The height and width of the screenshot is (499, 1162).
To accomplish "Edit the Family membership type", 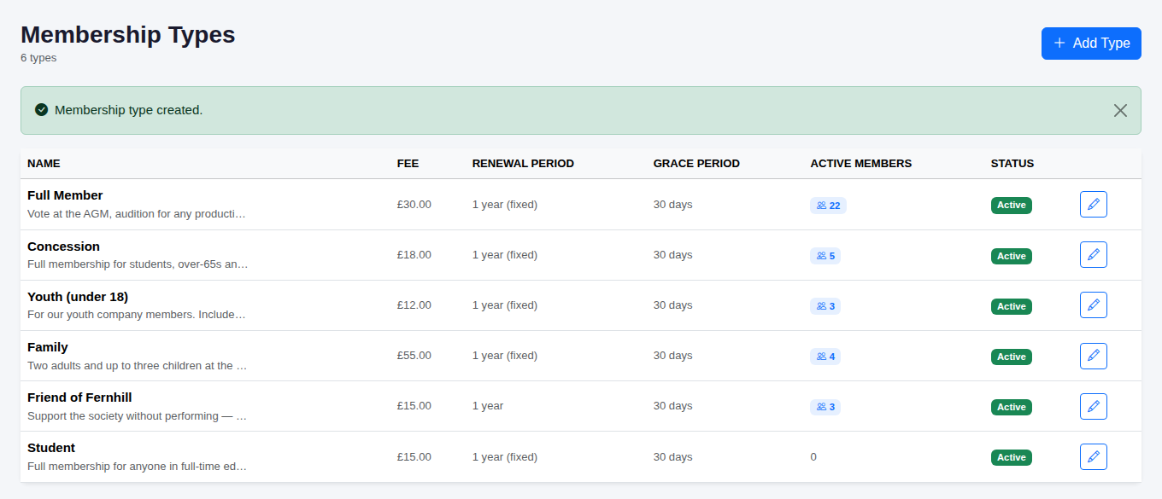I will (1093, 356).
